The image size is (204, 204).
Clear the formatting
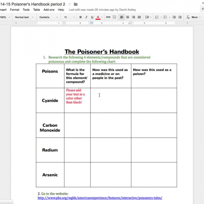tap(188, 17)
